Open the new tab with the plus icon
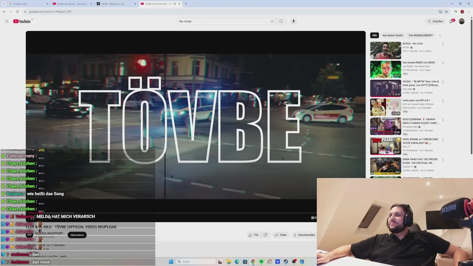Viewport: 473px width, 266px height. [x=186, y=4]
